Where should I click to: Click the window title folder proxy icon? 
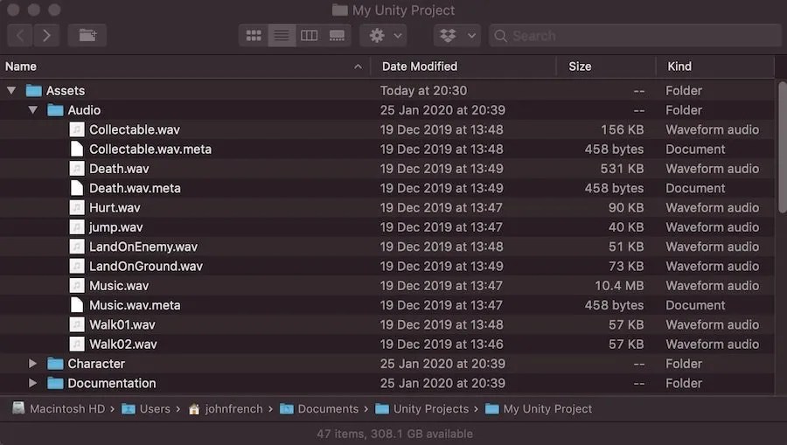pos(340,10)
